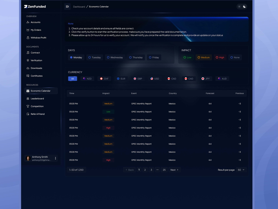Select Friday day filter
This screenshot has width=278, height=209.
click(154, 57)
